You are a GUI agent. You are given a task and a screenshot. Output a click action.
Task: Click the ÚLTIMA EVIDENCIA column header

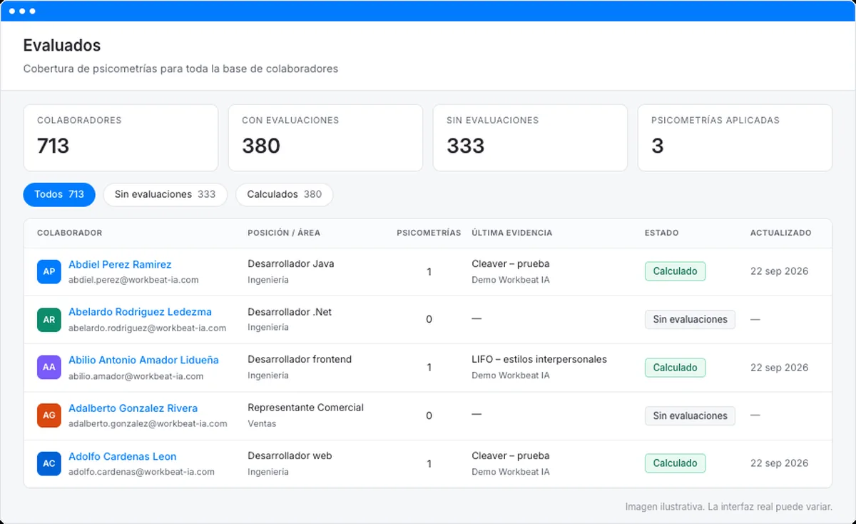click(x=511, y=233)
